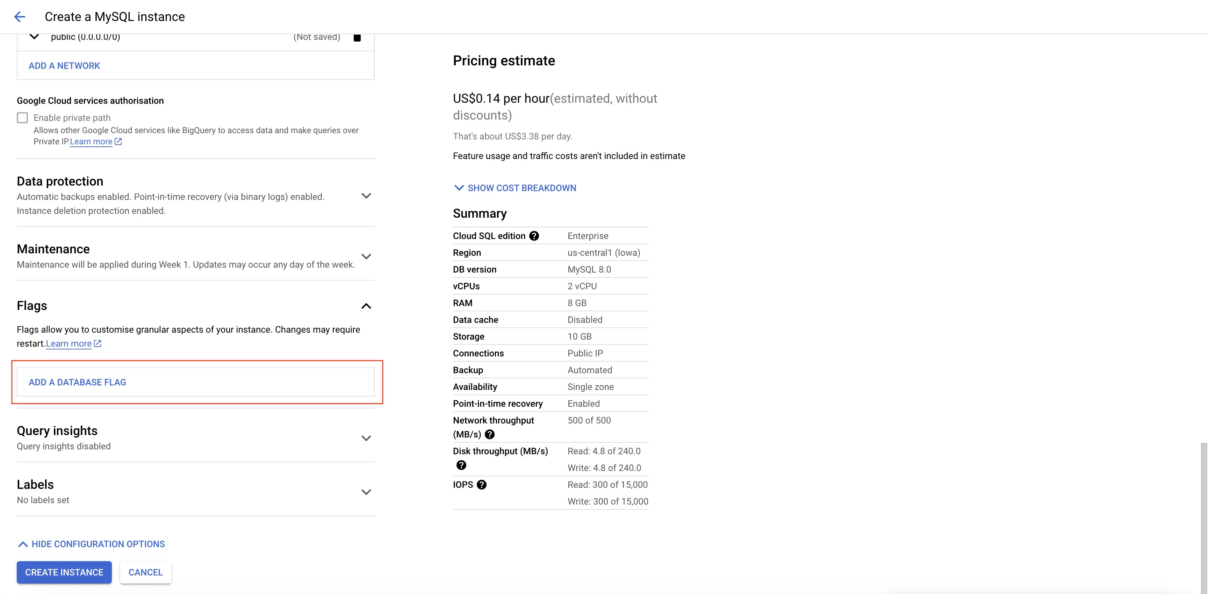Click 'Disabled' data cache value
The height and width of the screenshot is (594, 1208).
click(585, 320)
